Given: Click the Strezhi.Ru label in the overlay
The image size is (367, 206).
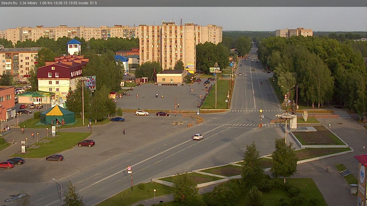Looking at the screenshot, I should click(x=9, y=3).
